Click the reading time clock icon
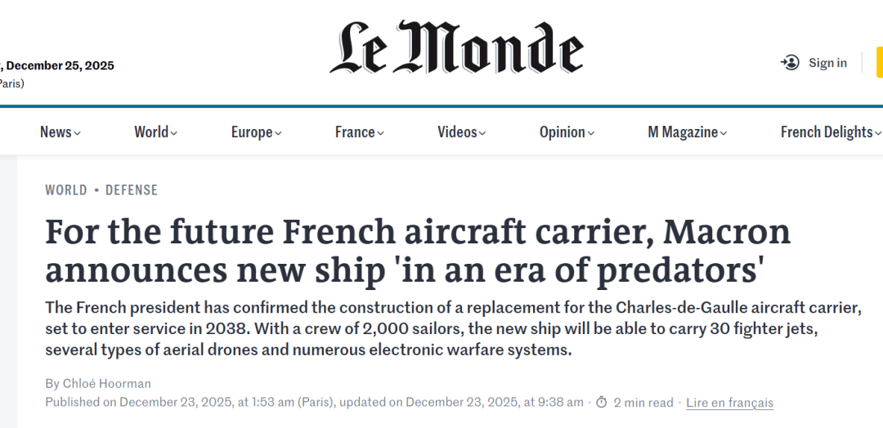883x428 pixels. (x=601, y=402)
